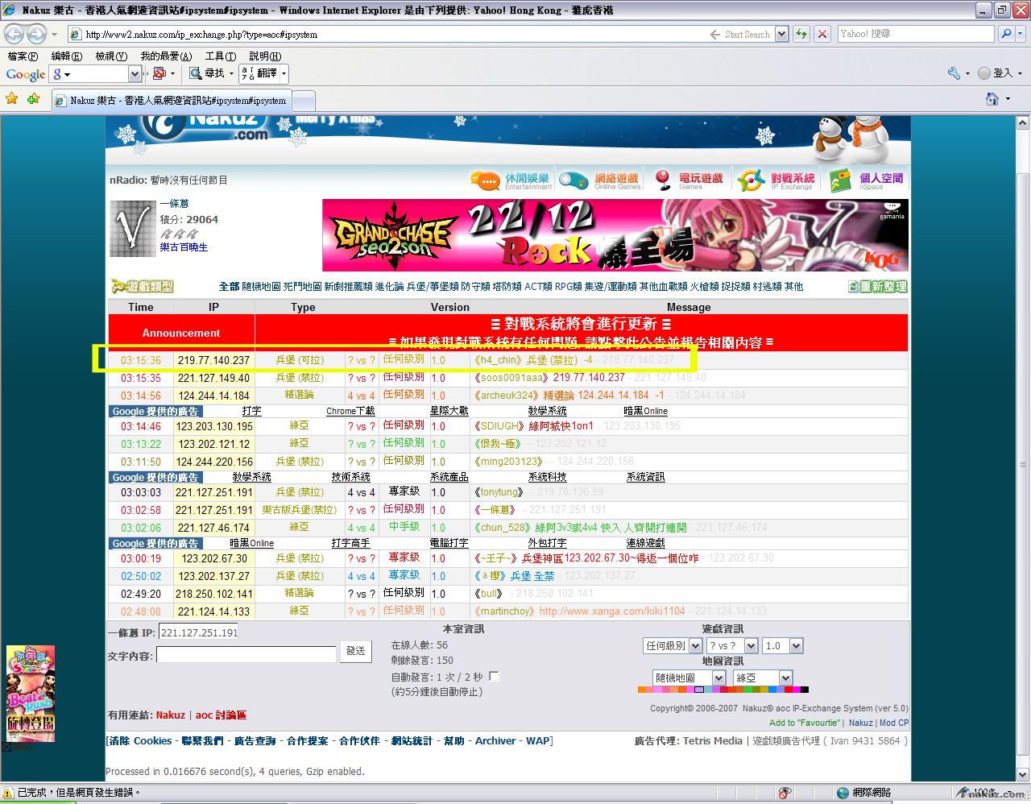Click the 文字內容 message text field
This screenshot has width=1031, height=804.
pos(246,654)
